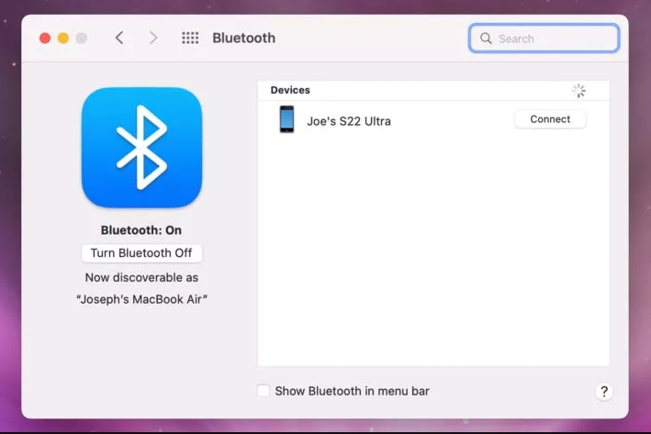Click the magnifying glass search icon
Viewport: 651px width, 434px height.
tap(486, 39)
